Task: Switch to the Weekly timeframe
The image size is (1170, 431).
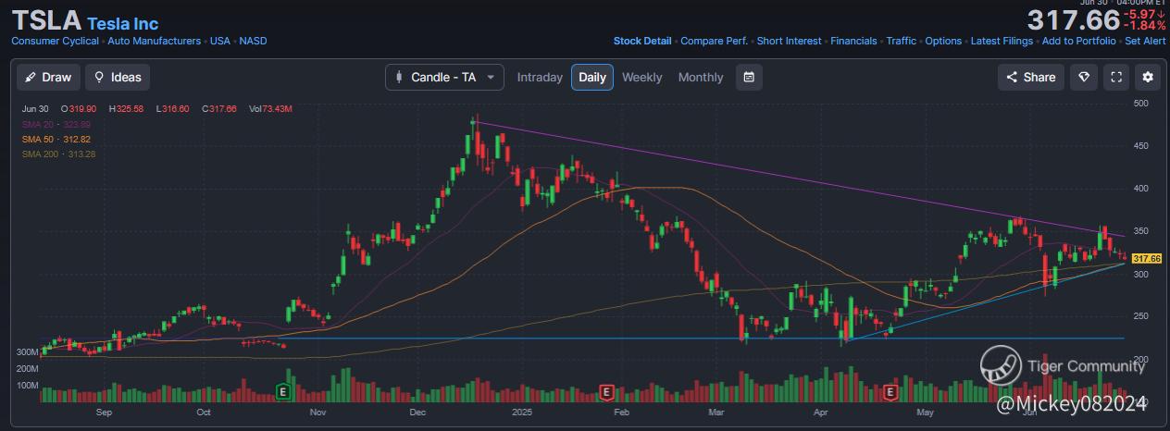Action: click(641, 78)
